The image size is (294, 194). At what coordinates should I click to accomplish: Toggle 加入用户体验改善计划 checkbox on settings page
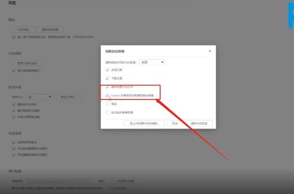14,37
